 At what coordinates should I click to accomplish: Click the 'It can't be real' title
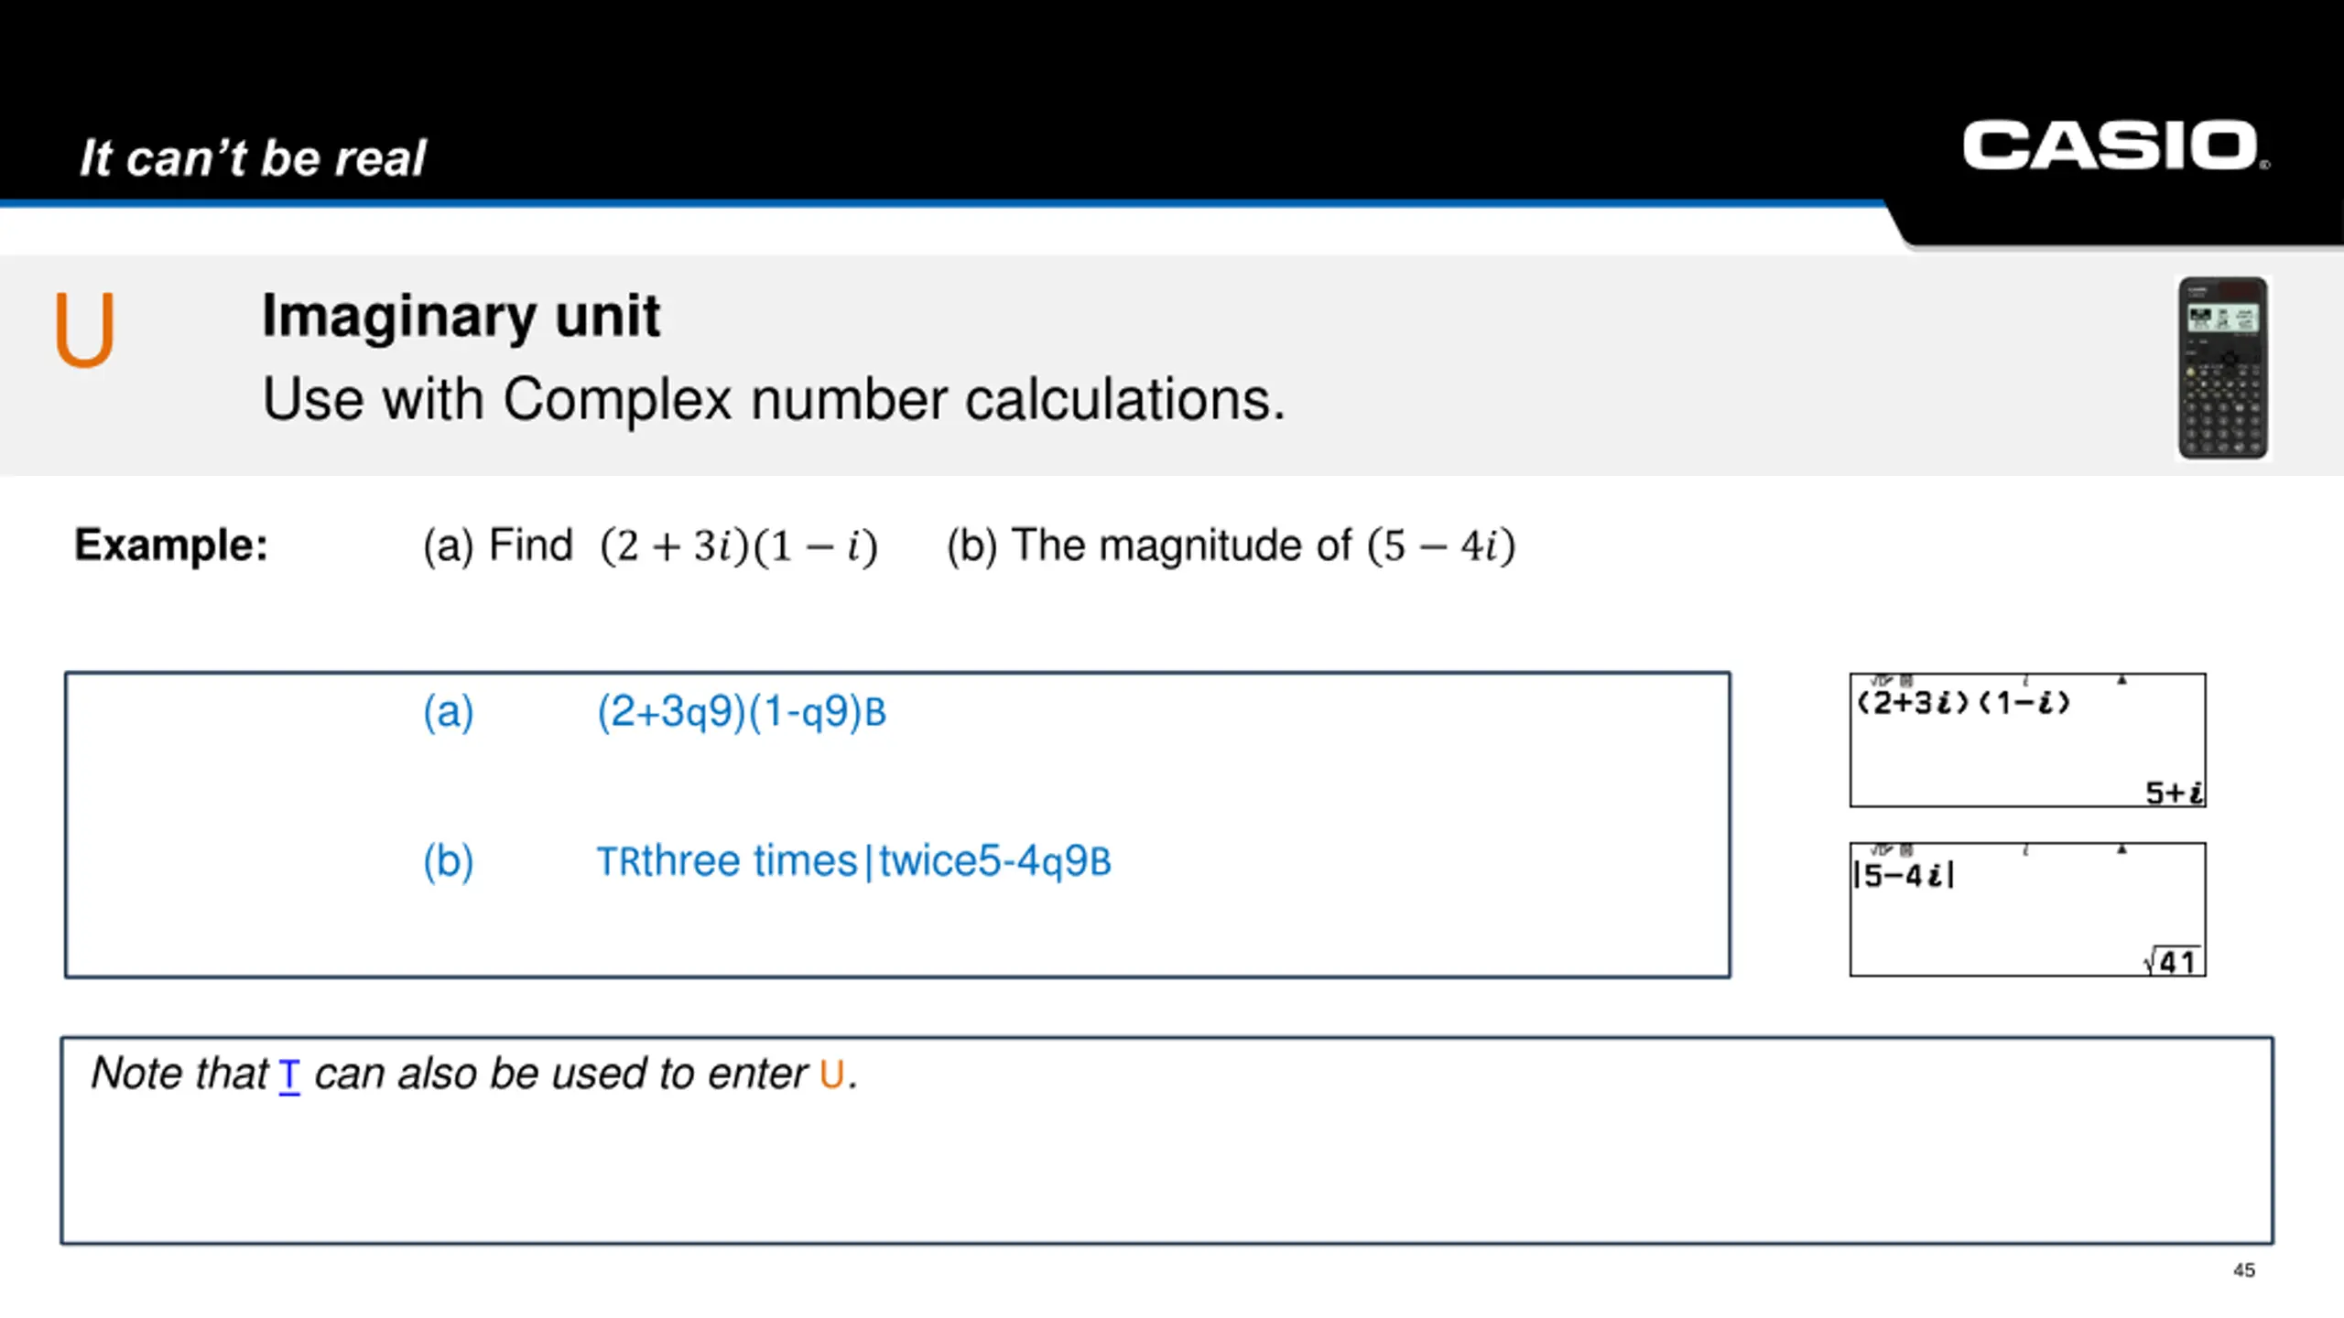pos(253,157)
